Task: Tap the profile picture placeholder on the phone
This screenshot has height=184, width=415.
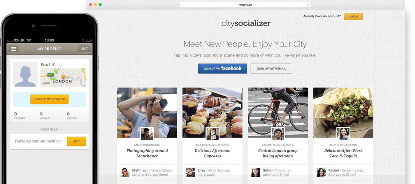Action: 25,74
